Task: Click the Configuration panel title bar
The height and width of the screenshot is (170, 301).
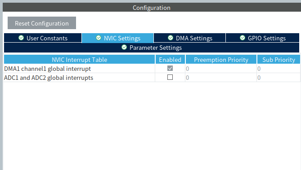Action: (x=152, y=8)
